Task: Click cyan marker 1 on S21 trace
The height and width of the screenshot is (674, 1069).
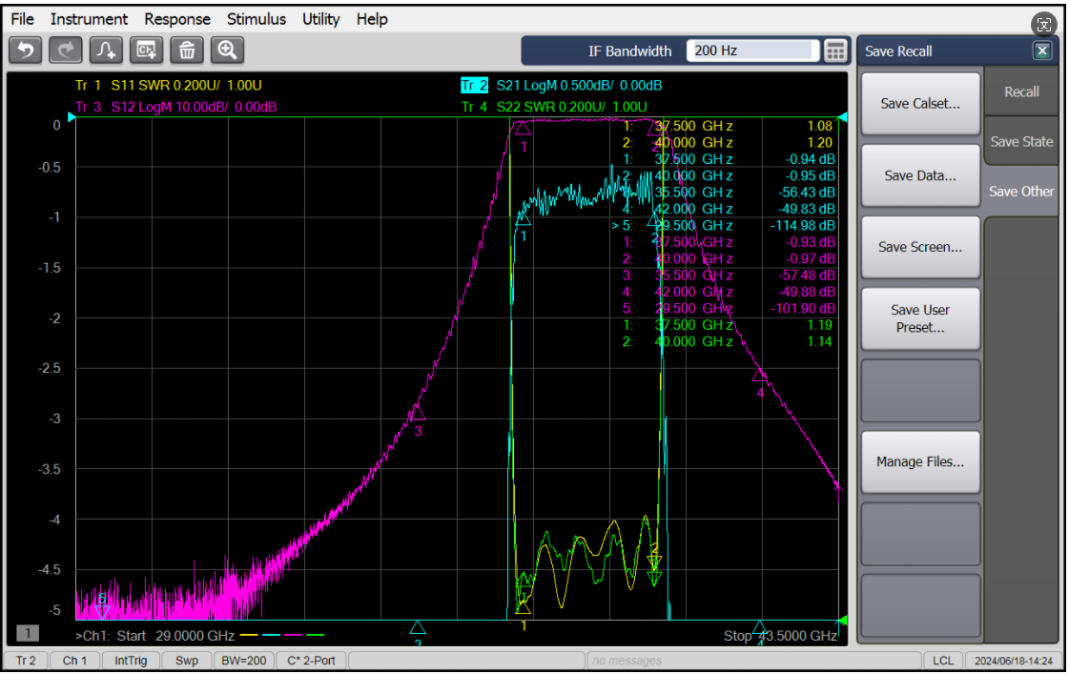Action: (523, 218)
